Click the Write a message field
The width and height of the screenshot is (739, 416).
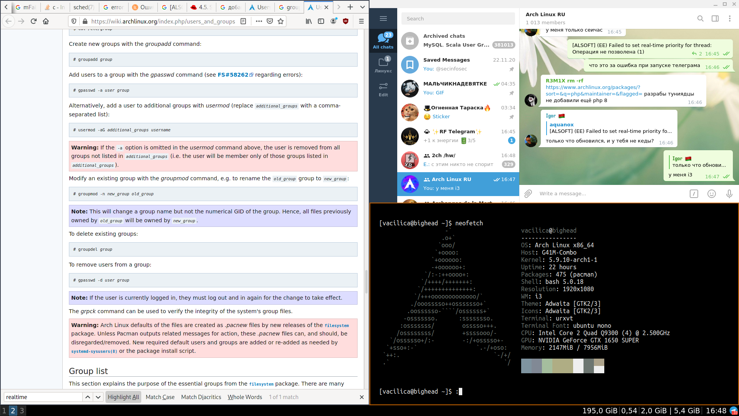(612, 194)
